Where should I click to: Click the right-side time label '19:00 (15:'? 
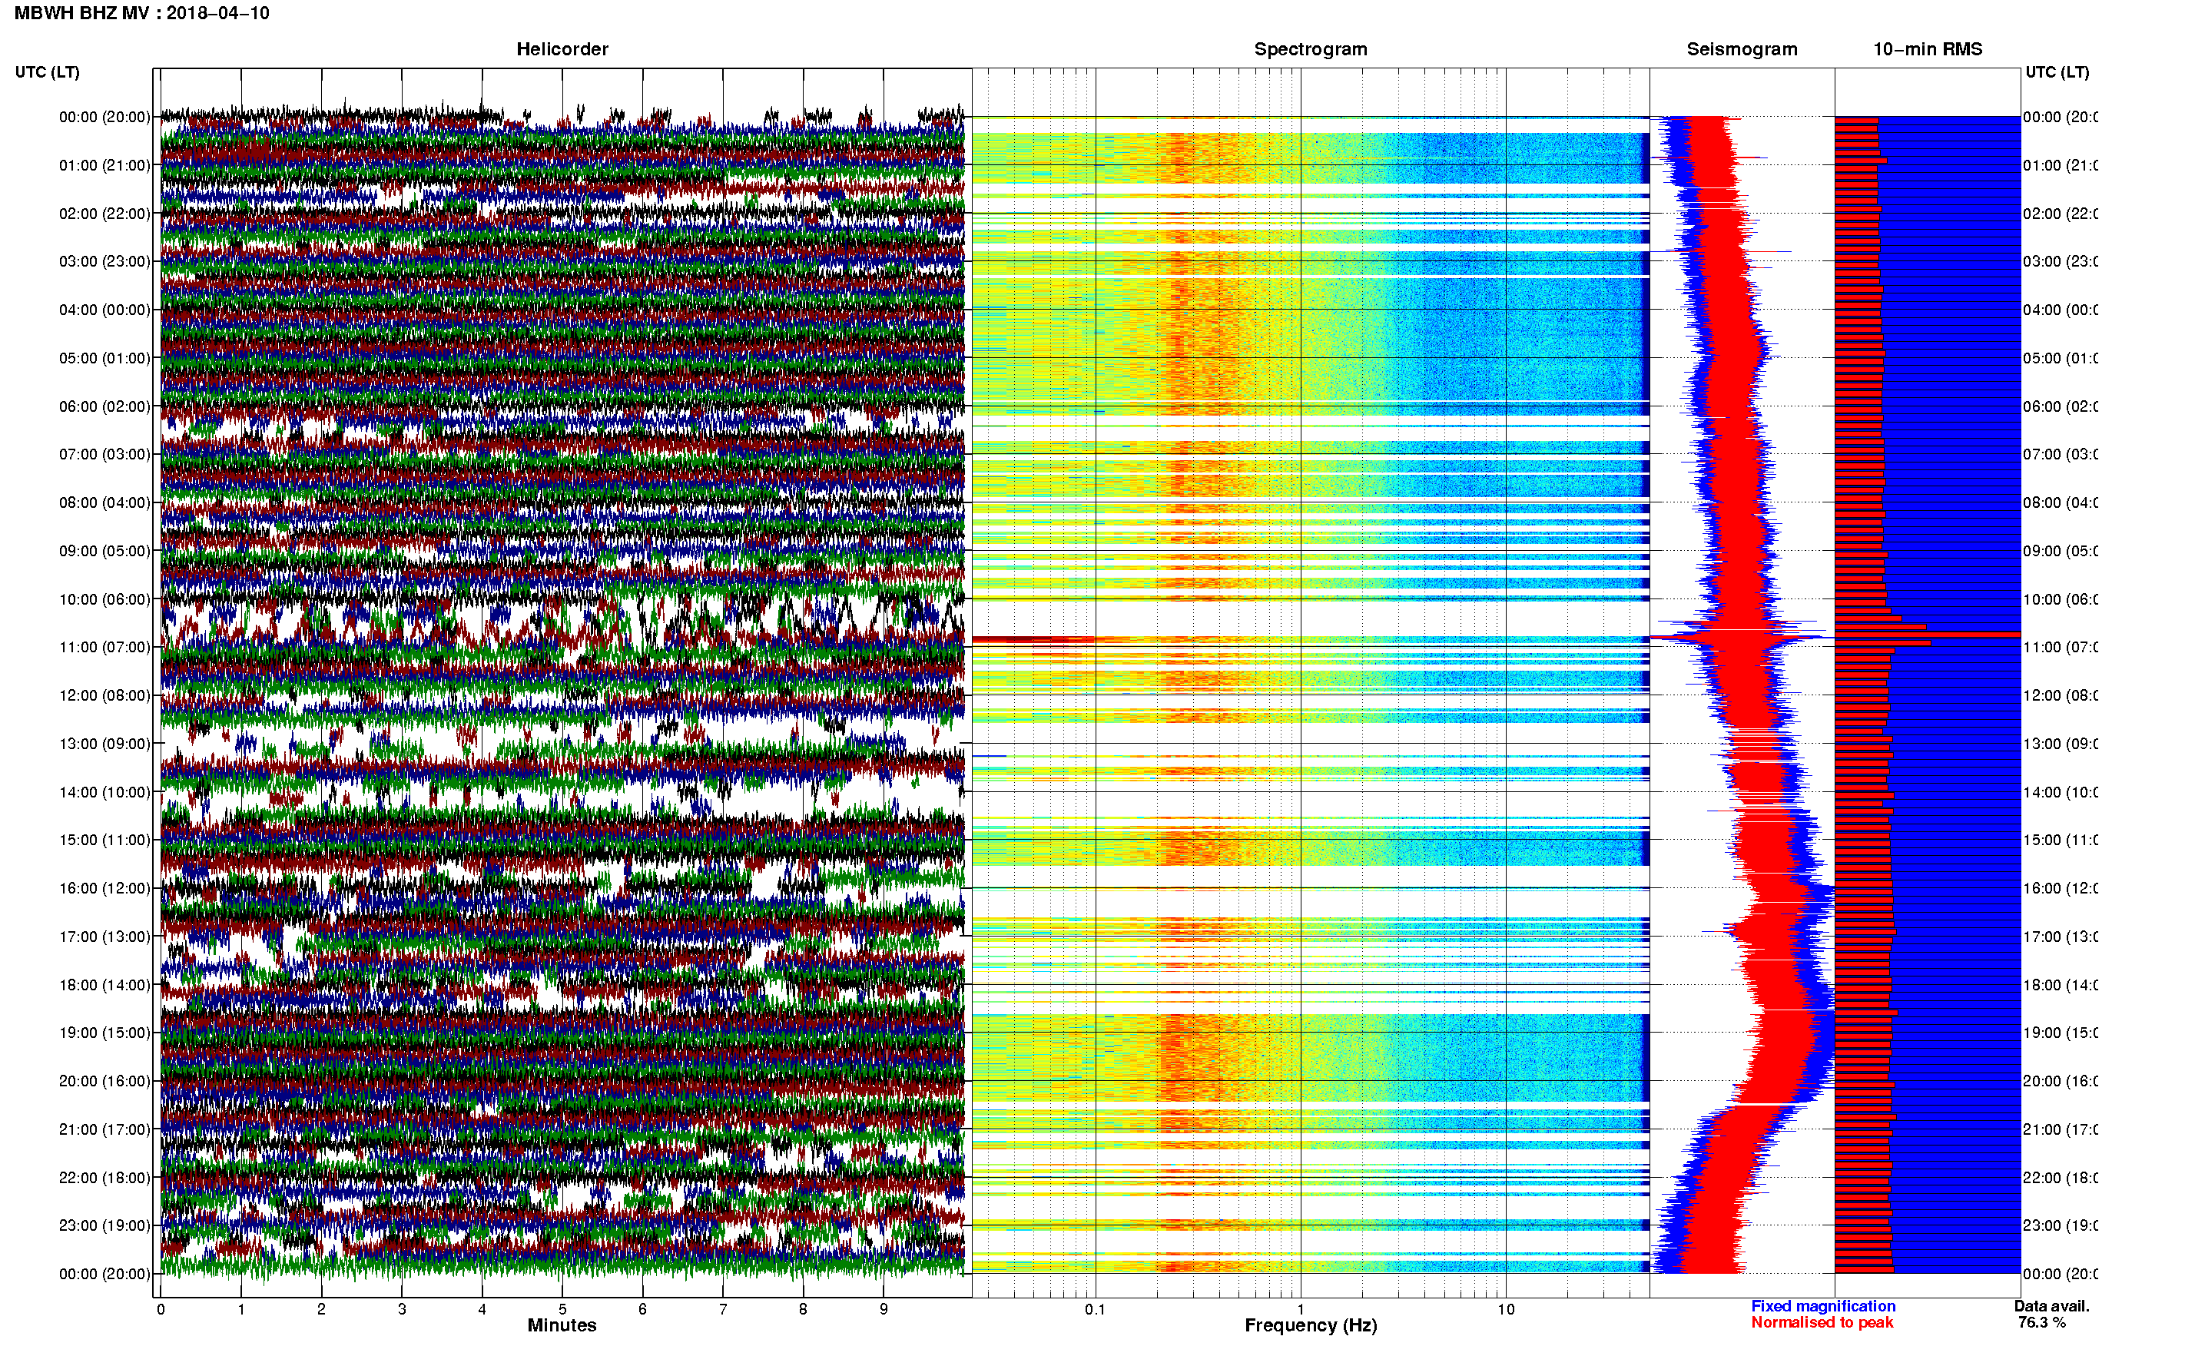click(2061, 1033)
